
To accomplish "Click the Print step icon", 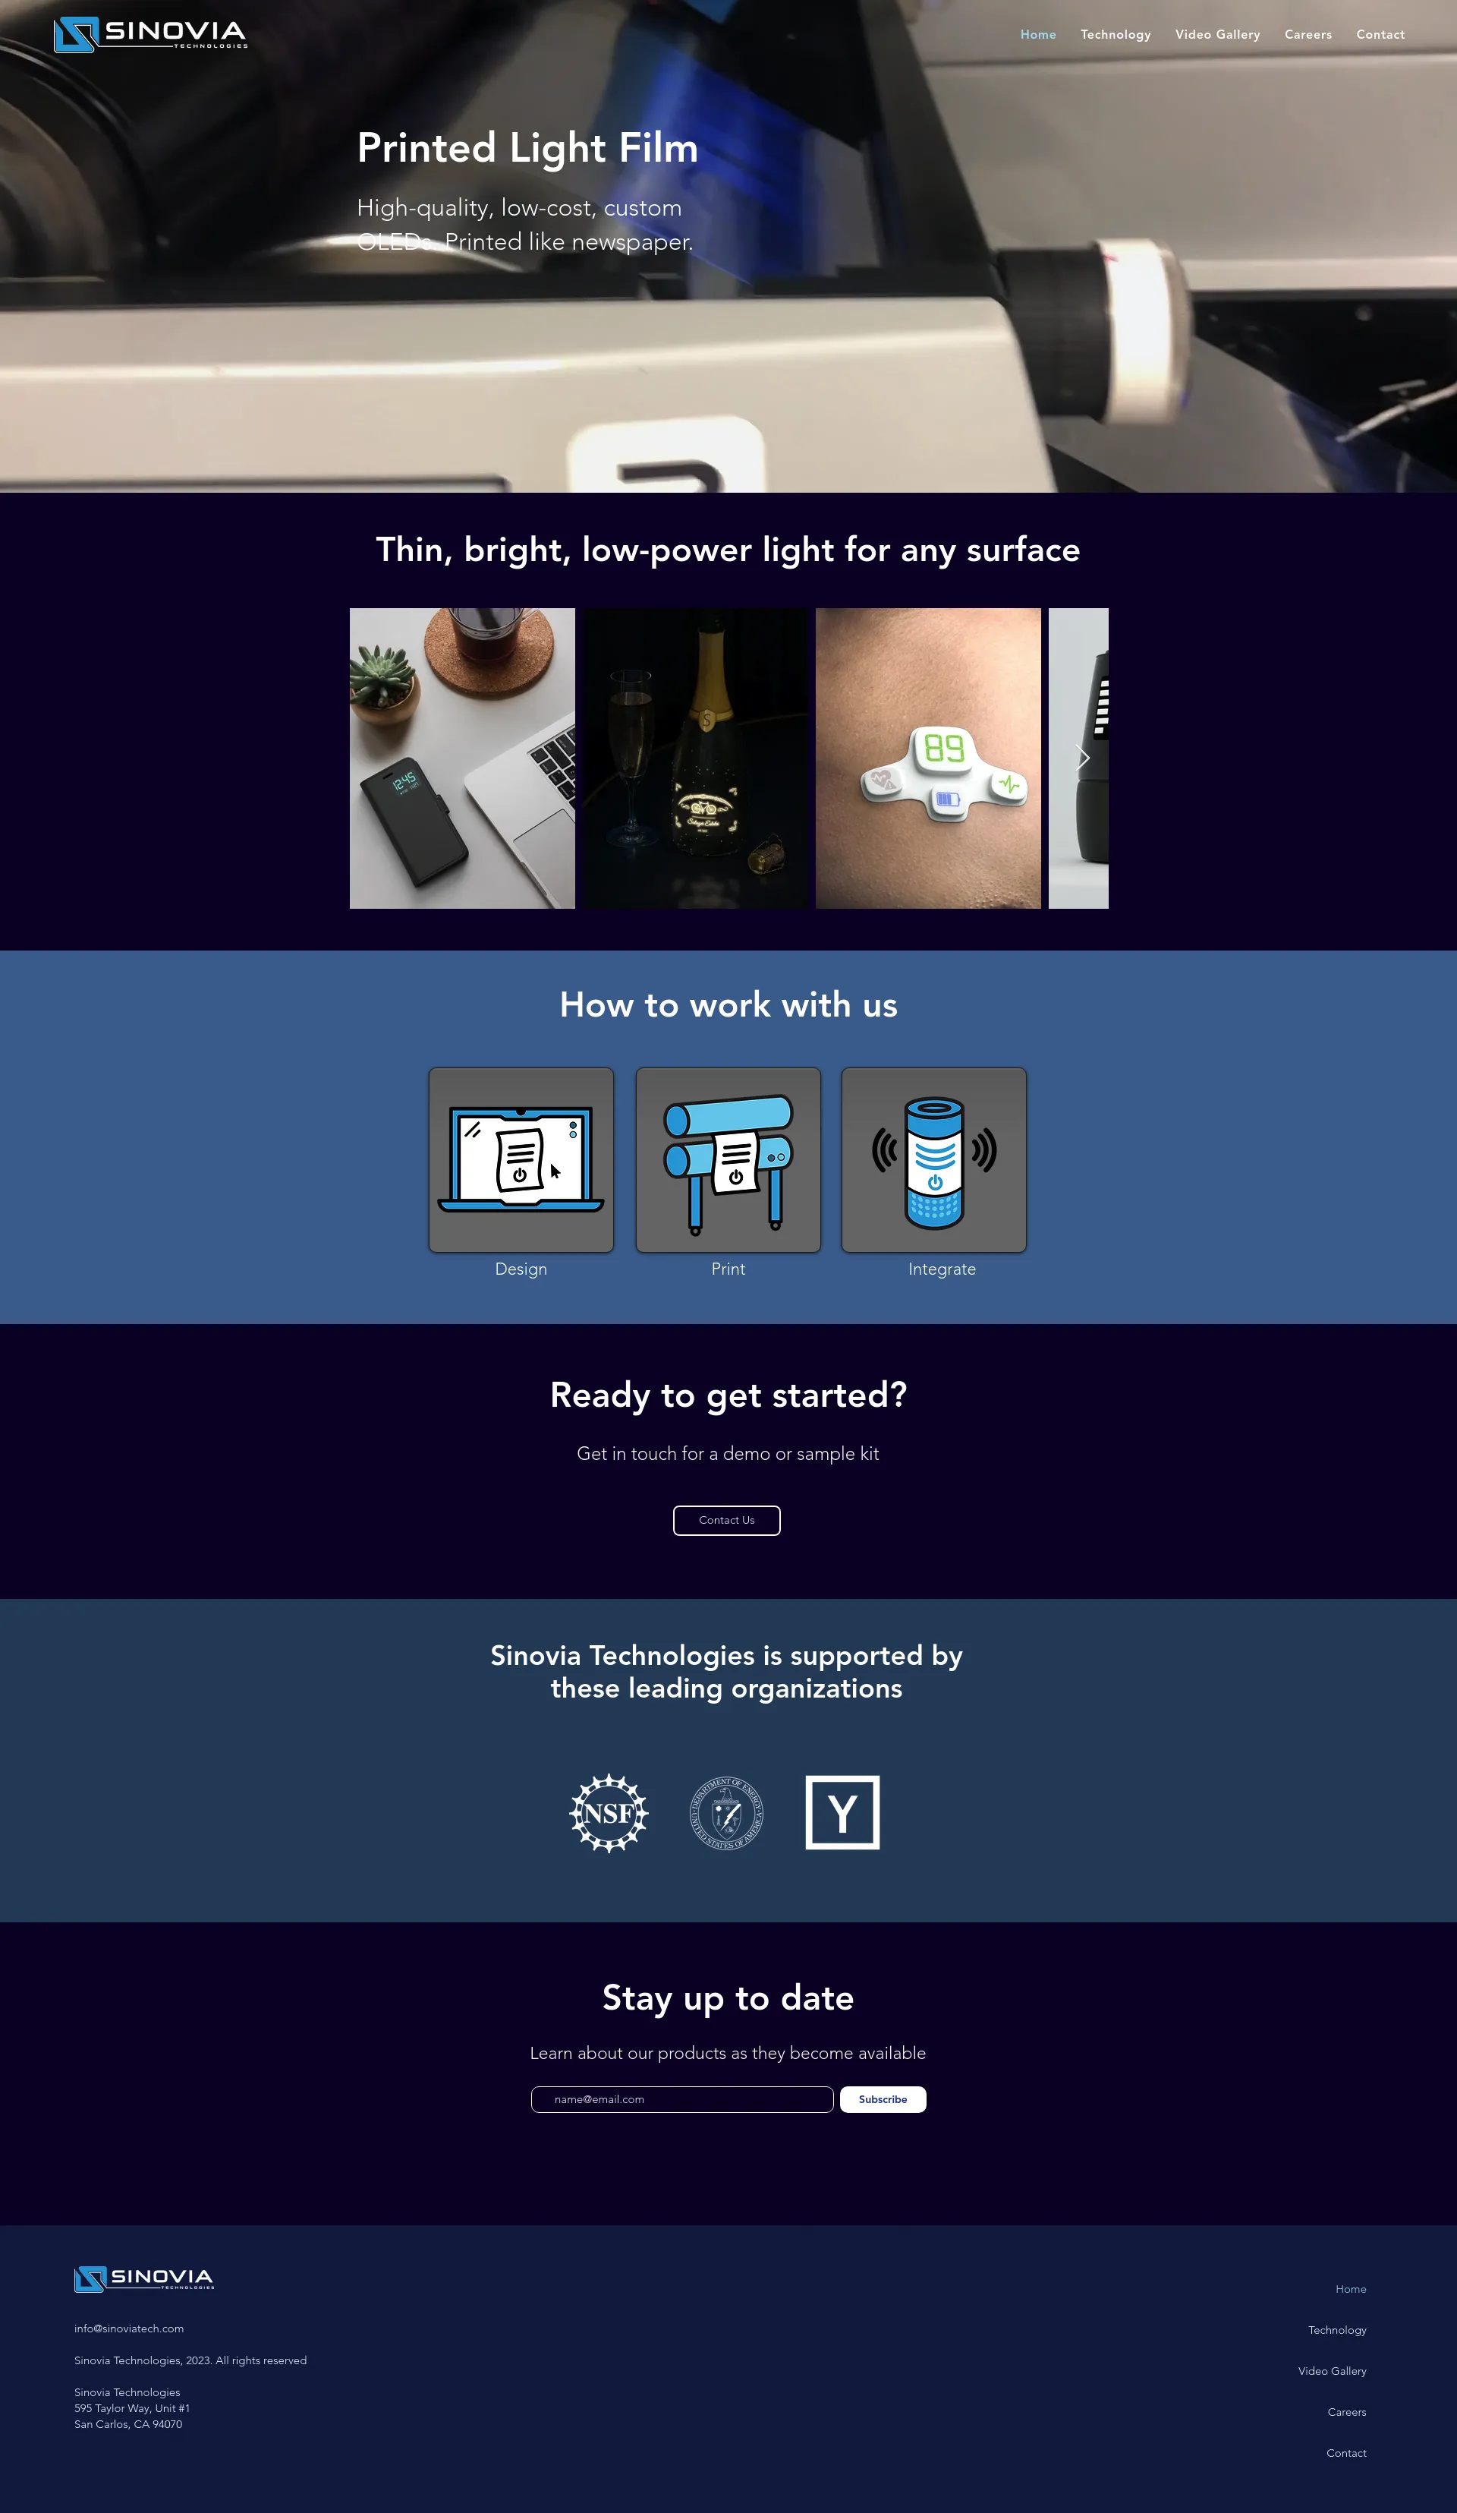I will pos(728,1159).
